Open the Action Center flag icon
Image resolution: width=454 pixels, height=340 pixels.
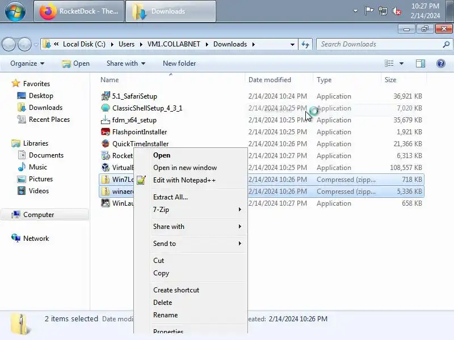click(369, 11)
